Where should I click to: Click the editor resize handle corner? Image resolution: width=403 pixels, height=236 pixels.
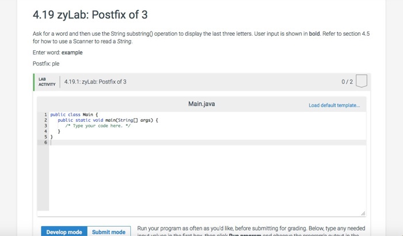click(363, 213)
